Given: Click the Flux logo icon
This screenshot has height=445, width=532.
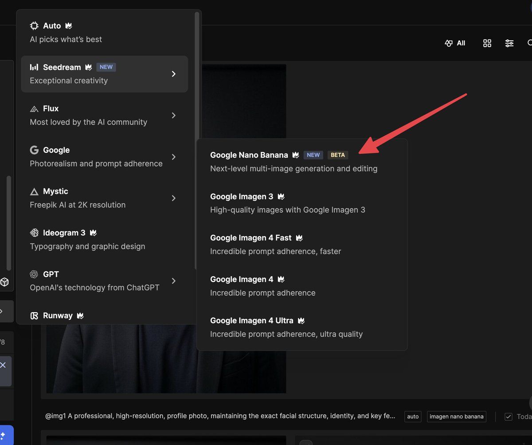Looking at the screenshot, I should (x=34, y=109).
